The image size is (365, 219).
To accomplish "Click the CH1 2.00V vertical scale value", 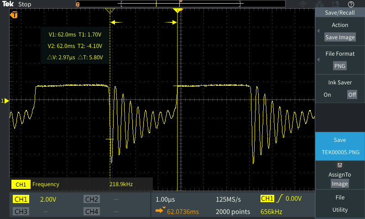I will tap(48, 199).
